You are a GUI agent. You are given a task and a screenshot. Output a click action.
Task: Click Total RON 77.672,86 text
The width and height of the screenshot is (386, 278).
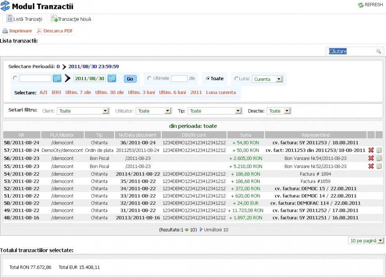coord(30,267)
